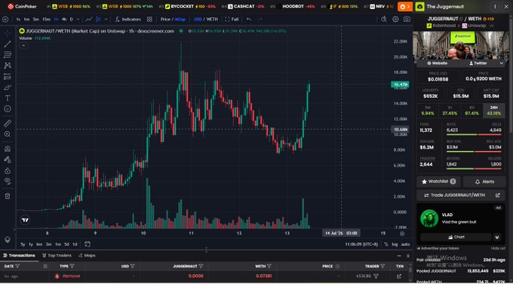513x284 pixels.
Task: Click Trade JUGGERNAUT/WETH button
Action: pos(461,195)
